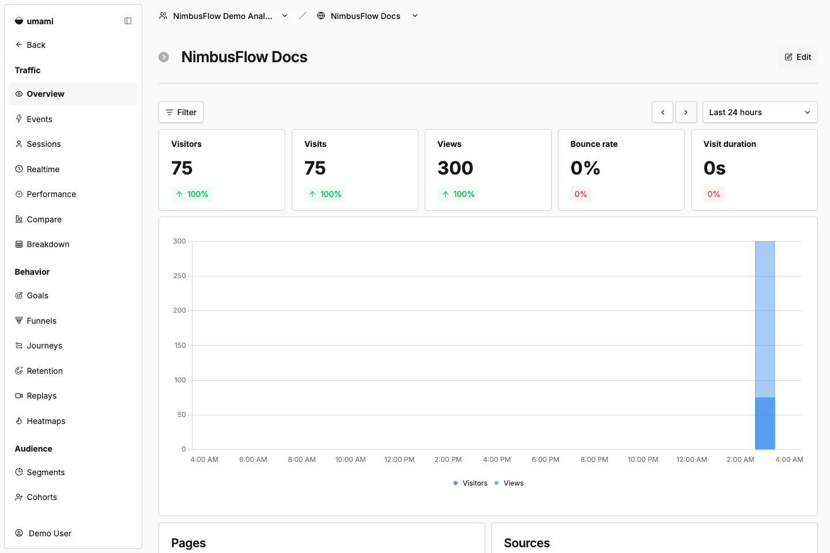
Task: Open the Journeys page
Action: tap(73, 346)
